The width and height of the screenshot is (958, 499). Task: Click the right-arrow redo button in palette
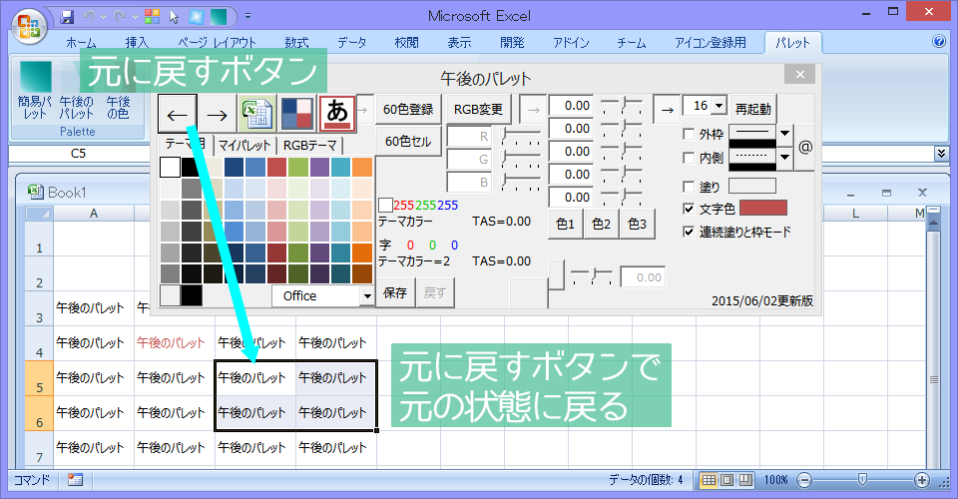(x=217, y=114)
